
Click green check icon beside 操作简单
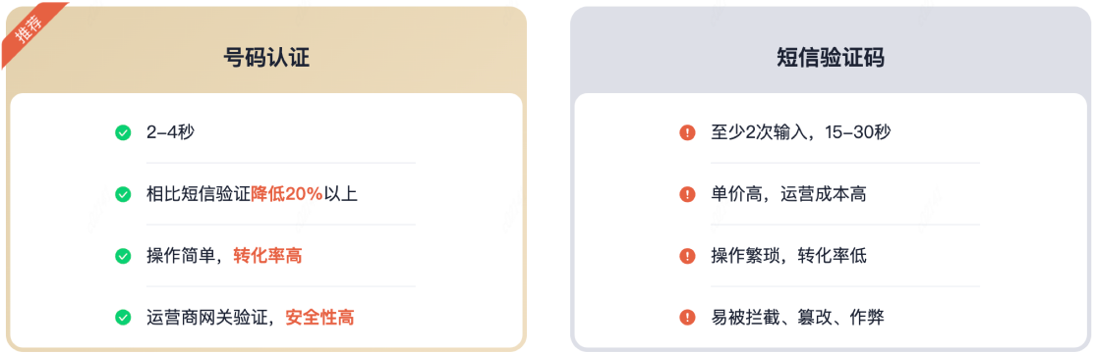click(123, 256)
